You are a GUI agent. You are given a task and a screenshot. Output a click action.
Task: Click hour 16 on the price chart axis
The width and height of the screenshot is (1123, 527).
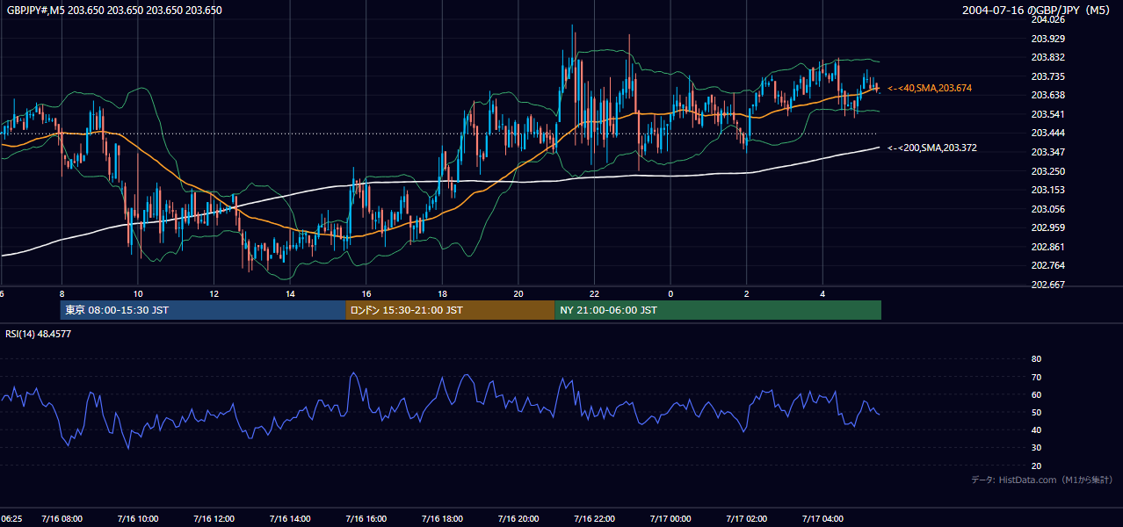click(366, 293)
